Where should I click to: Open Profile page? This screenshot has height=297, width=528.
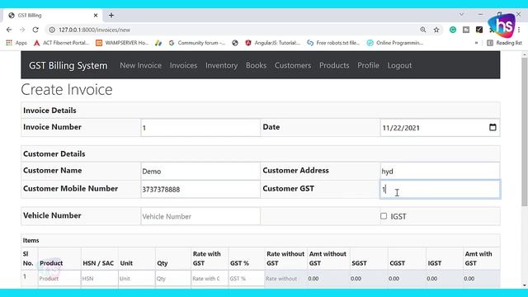coord(369,65)
